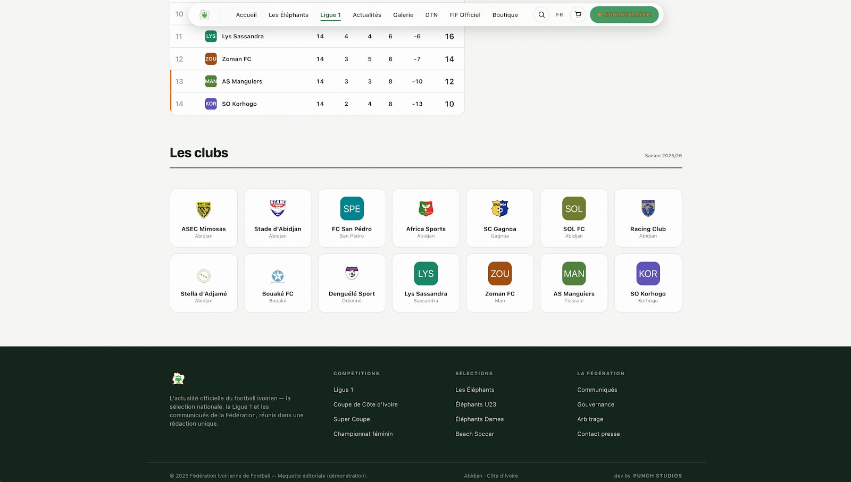Click the Denguélé Sport club name
This screenshot has height=482, width=851.
coord(352,294)
